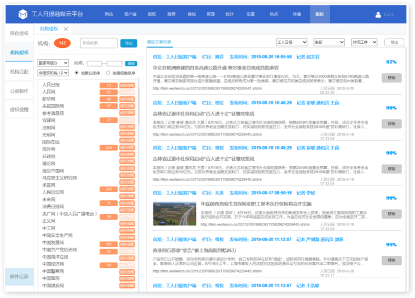Select 央视国际网 in institution list
The height and width of the screenshot is (298, 415).
53,106
